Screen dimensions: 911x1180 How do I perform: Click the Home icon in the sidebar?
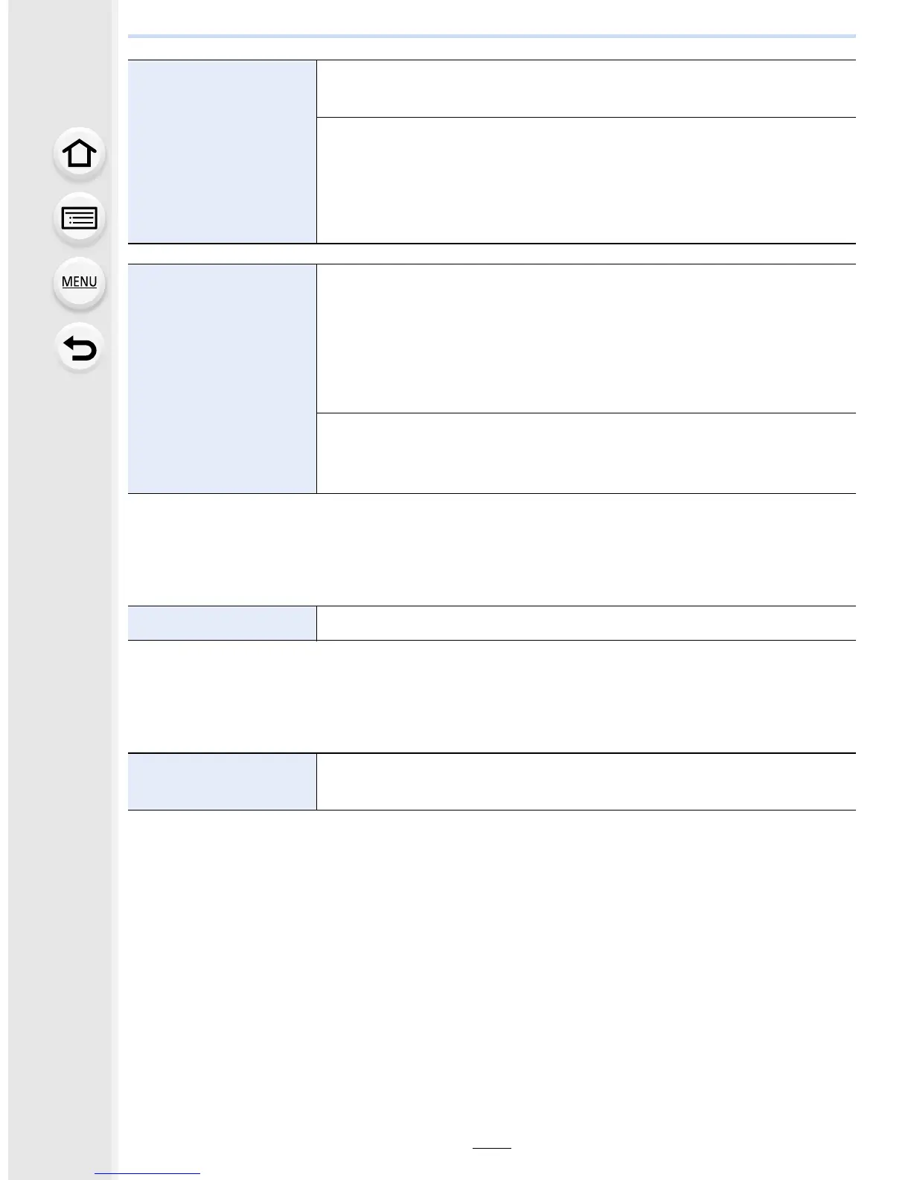click(x=80, y=154)
